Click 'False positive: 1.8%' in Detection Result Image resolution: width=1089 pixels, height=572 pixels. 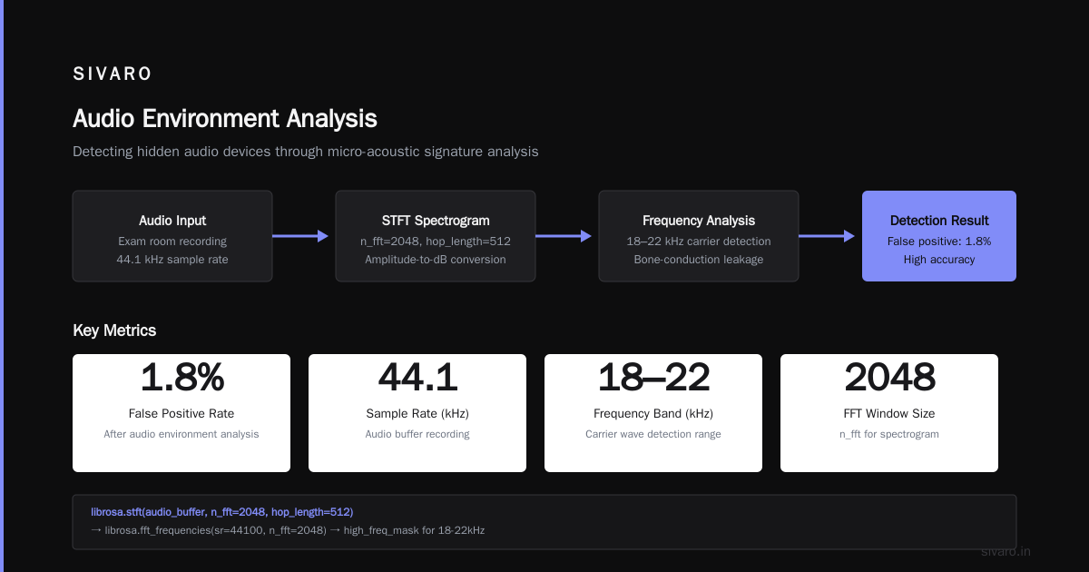click(x=939, y=242)
